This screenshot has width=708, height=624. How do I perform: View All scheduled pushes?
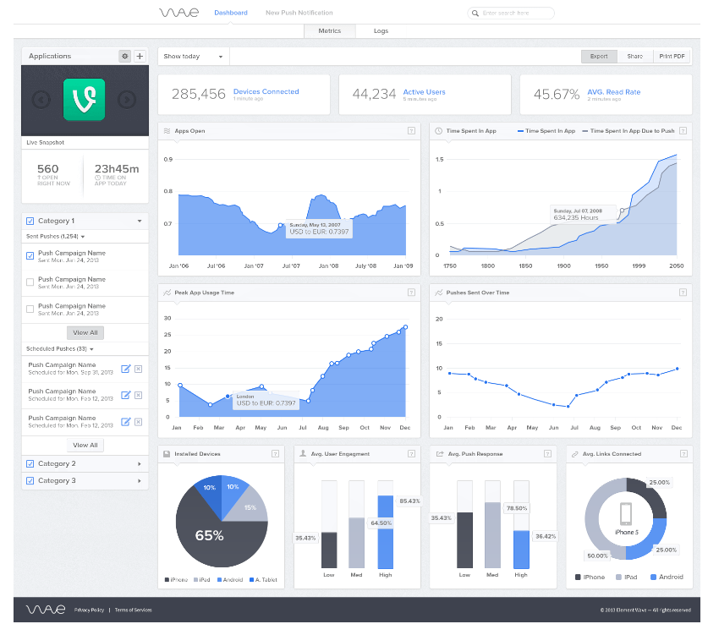[85, 445]
